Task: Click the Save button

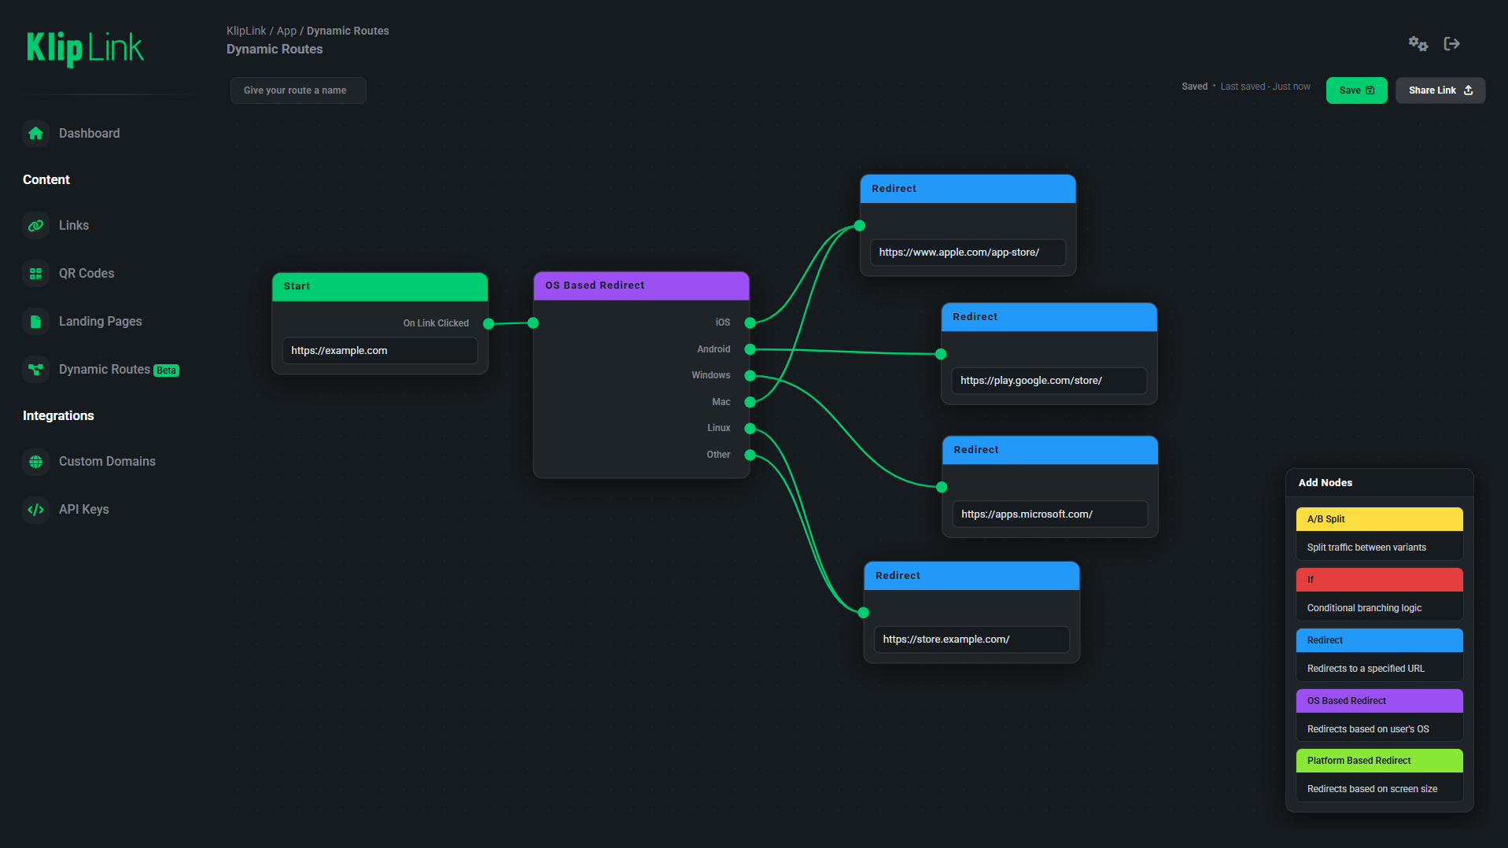Action: [1356, 90]
